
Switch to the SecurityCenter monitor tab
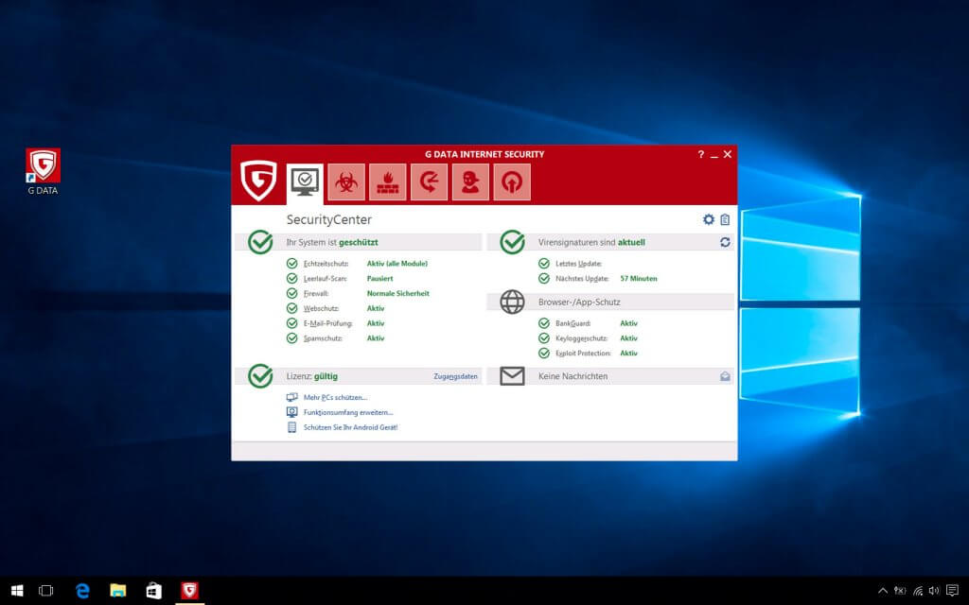click(x=305, y=182)
